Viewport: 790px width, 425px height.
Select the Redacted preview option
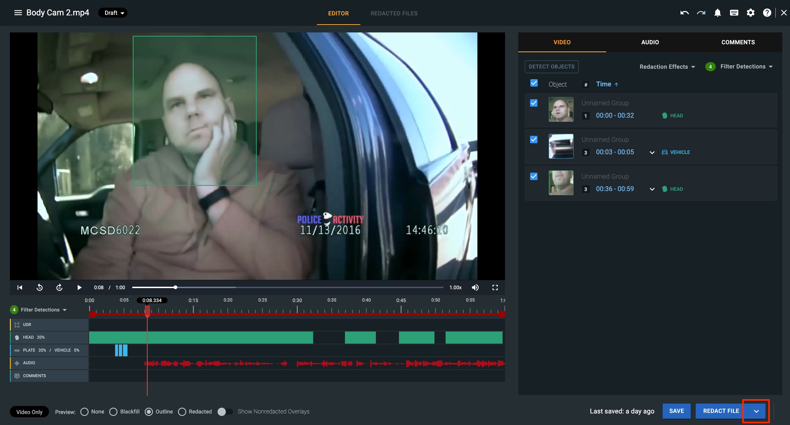182,412
